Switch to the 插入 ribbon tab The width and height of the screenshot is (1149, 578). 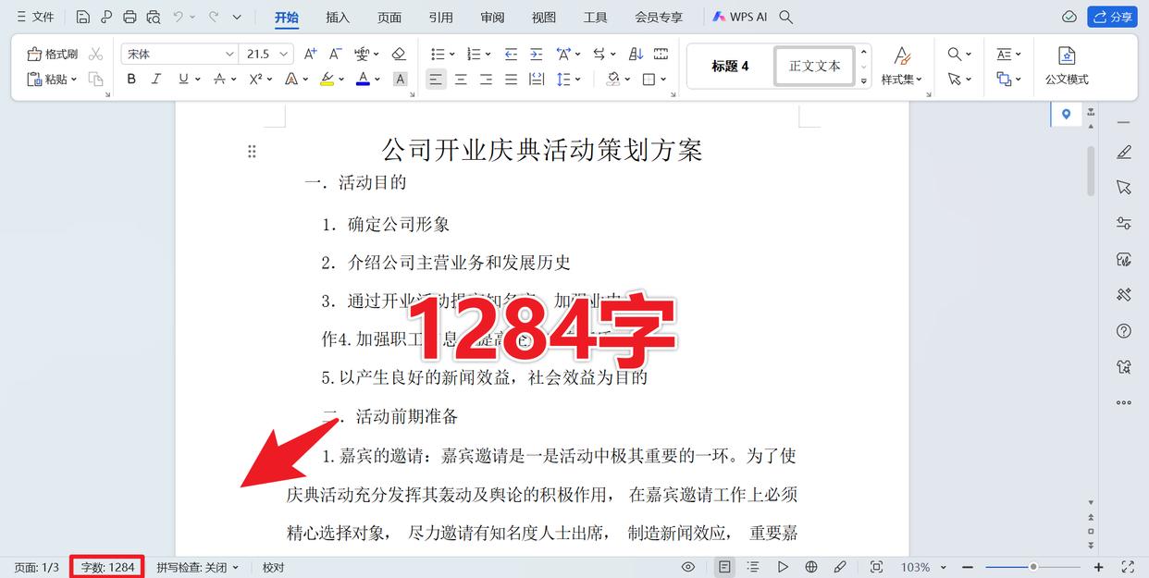[x=337, y=16]
